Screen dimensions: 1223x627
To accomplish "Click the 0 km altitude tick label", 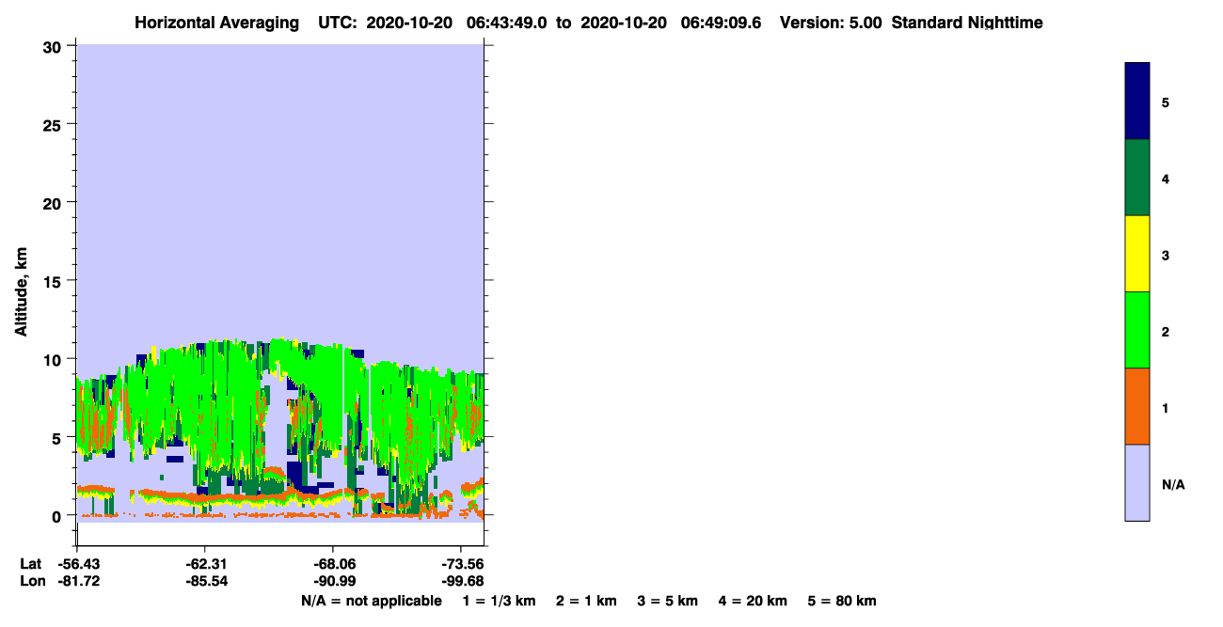I will [58, 516].
